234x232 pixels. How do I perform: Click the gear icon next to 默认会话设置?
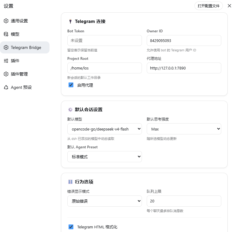pos(70,110)
